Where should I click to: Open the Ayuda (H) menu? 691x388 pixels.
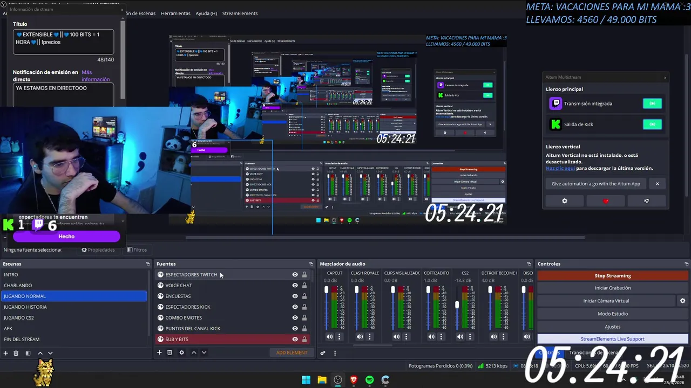pos(206,13)
